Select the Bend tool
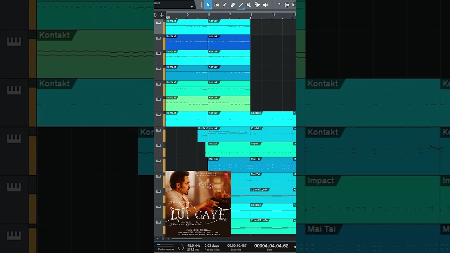 pyautogui.click(x=257, y=5)
